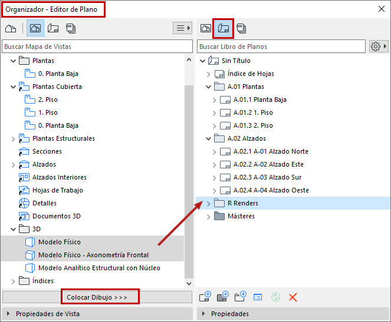Open layout settings icon

pos(258,297)
